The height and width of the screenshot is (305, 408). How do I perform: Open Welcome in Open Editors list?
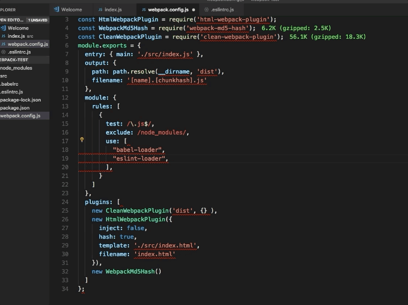point(24,28)
